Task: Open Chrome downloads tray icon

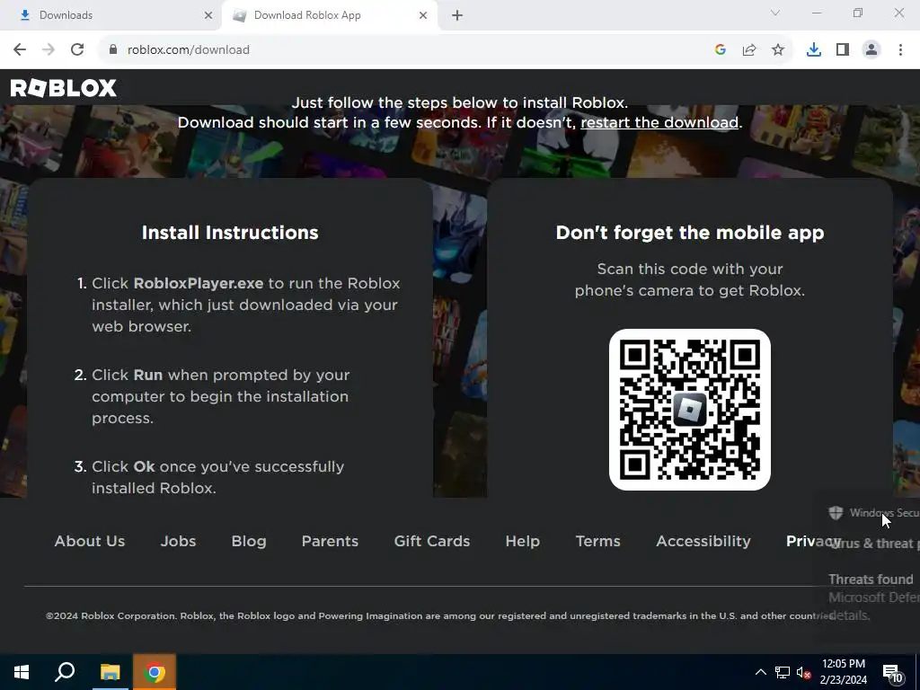Action: (814, 50)
